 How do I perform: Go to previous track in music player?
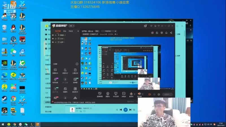121,110
